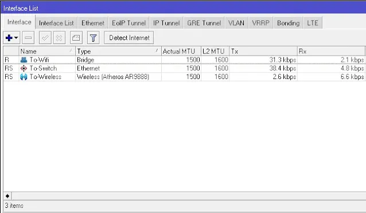Switch to the Interface List tab
Image resolution: width=366 pixels, height=213 pixels.
point(56,23)
